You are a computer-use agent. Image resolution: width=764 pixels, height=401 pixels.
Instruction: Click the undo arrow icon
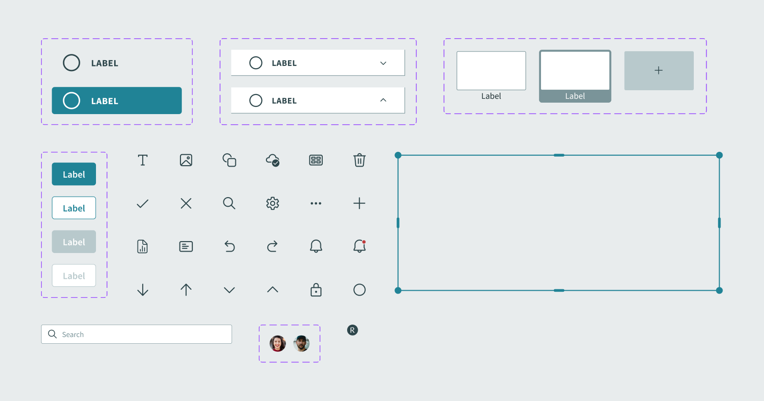[x=230, y=246]
